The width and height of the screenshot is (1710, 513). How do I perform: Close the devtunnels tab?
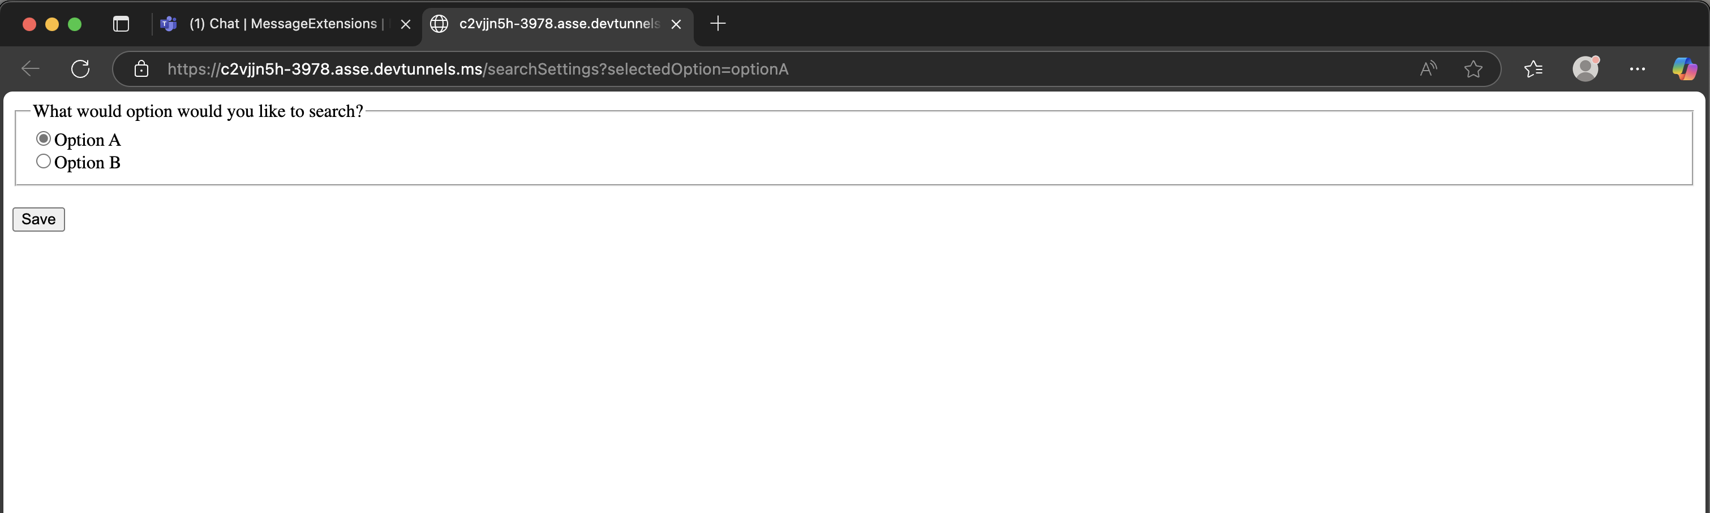676,24
